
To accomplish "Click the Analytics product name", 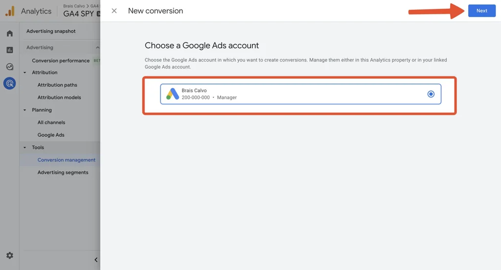I will tap(36, 11).
